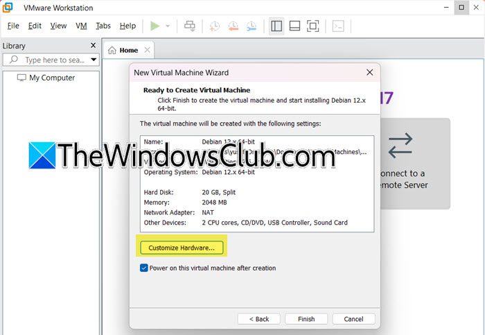Screen dimensions: 485x335
Task: Click the Operating System value 'Debian 12.x 64-bit'
Action: [228, 172]
